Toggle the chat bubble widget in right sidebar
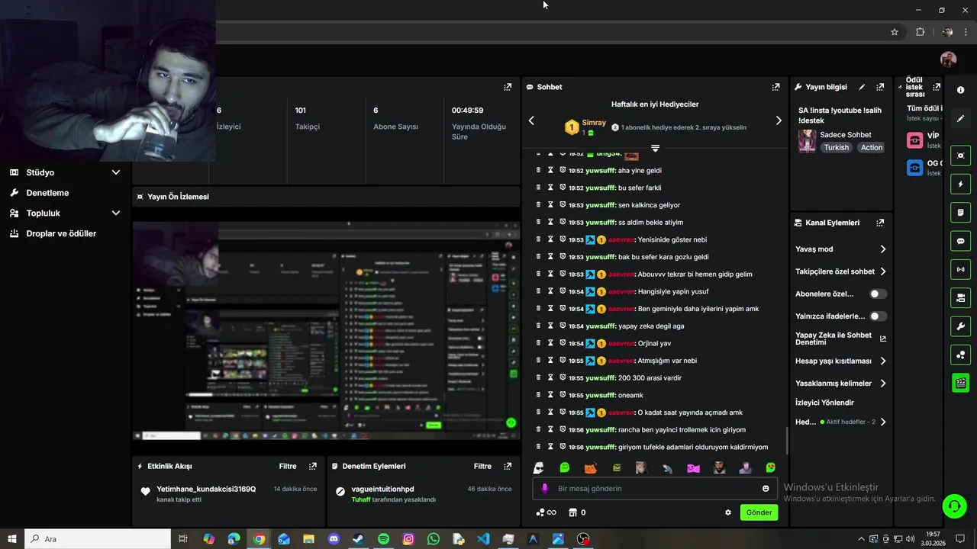 961,241
